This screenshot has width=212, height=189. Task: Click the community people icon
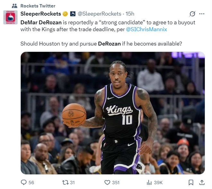14,6
